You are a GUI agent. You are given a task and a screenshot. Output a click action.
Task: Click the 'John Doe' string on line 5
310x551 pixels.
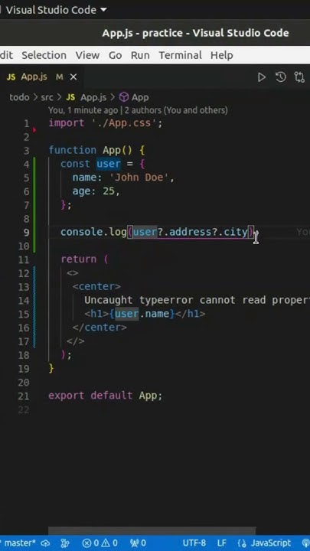tap(139, 178)
